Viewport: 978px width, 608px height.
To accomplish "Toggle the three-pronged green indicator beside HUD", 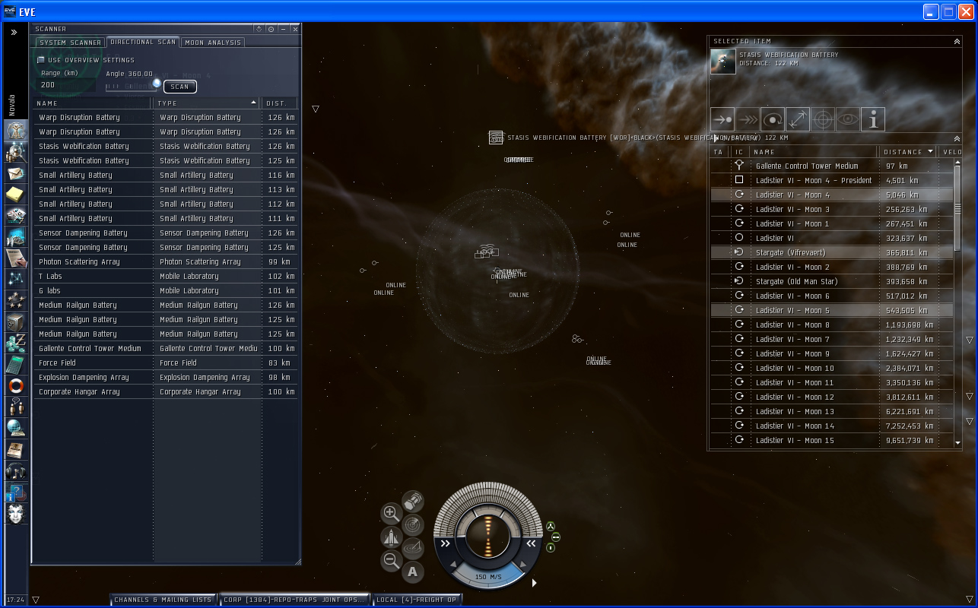I will (x=551, y=526).
